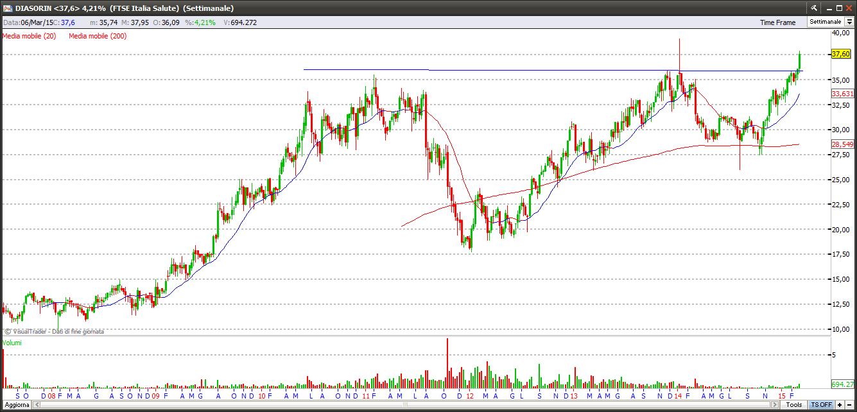Open the Settimanale time frame dropdown

click(x=849, y=22)
